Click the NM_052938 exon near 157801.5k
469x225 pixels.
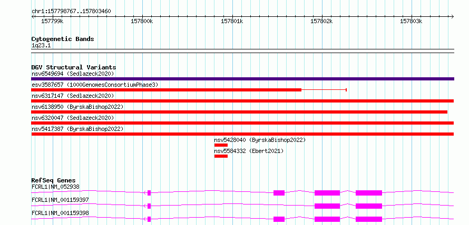[x=279, y=193]
